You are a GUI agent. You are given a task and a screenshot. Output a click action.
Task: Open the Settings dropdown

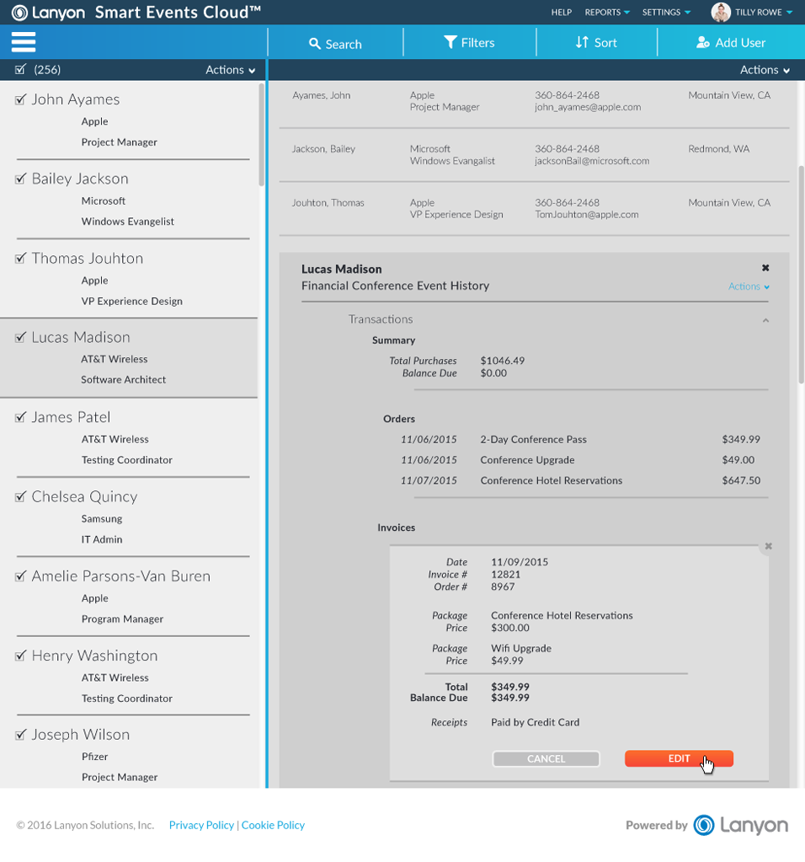pos(667,12)
